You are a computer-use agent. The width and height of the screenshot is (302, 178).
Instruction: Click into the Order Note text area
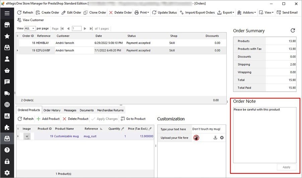265,135
